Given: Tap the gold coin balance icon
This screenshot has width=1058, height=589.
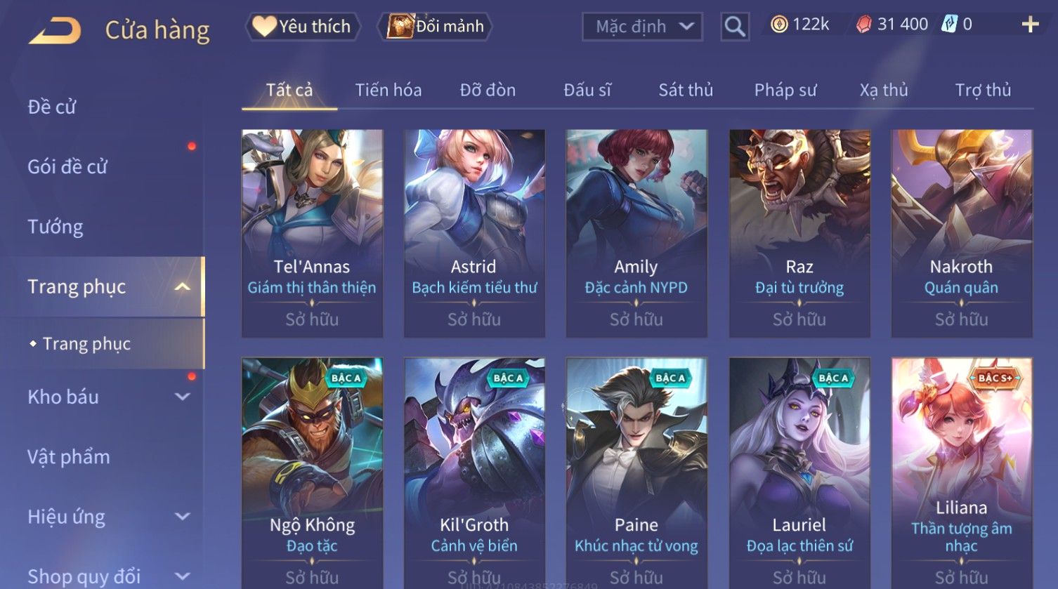Looking at the screenshot, I should click(x=779, y=25).
